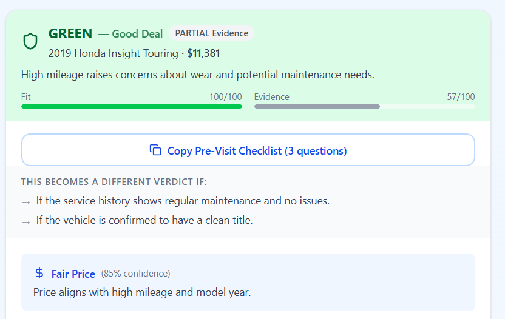Click the second arrow bullet icon
This screenshot has width=505, height=319.
click(x=26, y=222)
